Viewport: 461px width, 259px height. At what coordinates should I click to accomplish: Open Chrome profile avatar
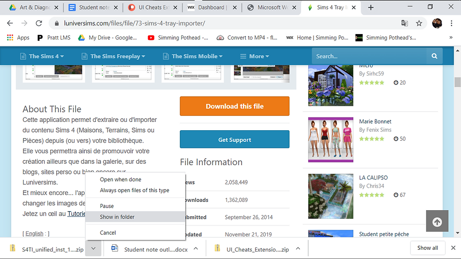click(437, 23)
